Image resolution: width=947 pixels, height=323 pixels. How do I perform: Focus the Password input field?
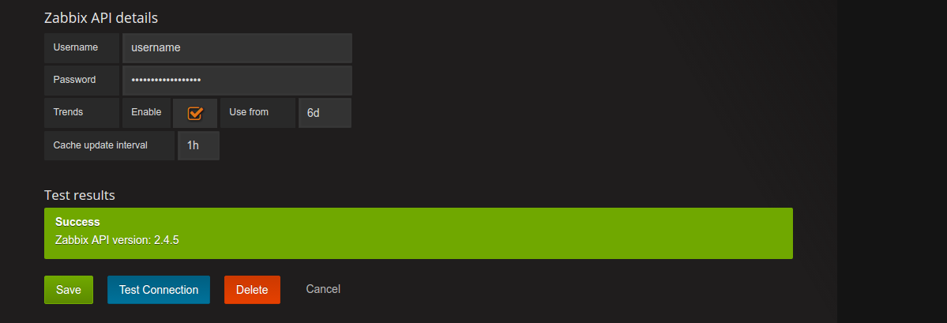coord(237,80)
